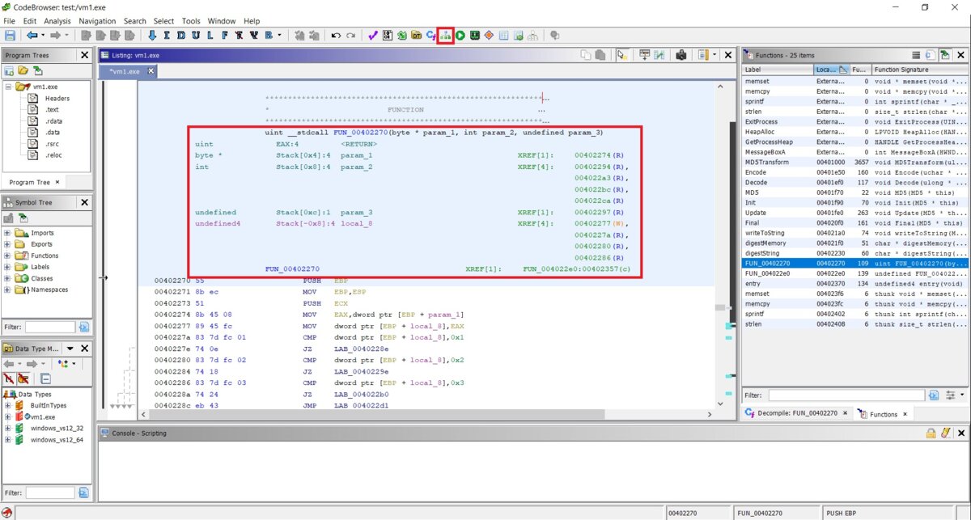Select the MD5Transform function row
Viewport: 971px width, 520px height.
[854, 162]
